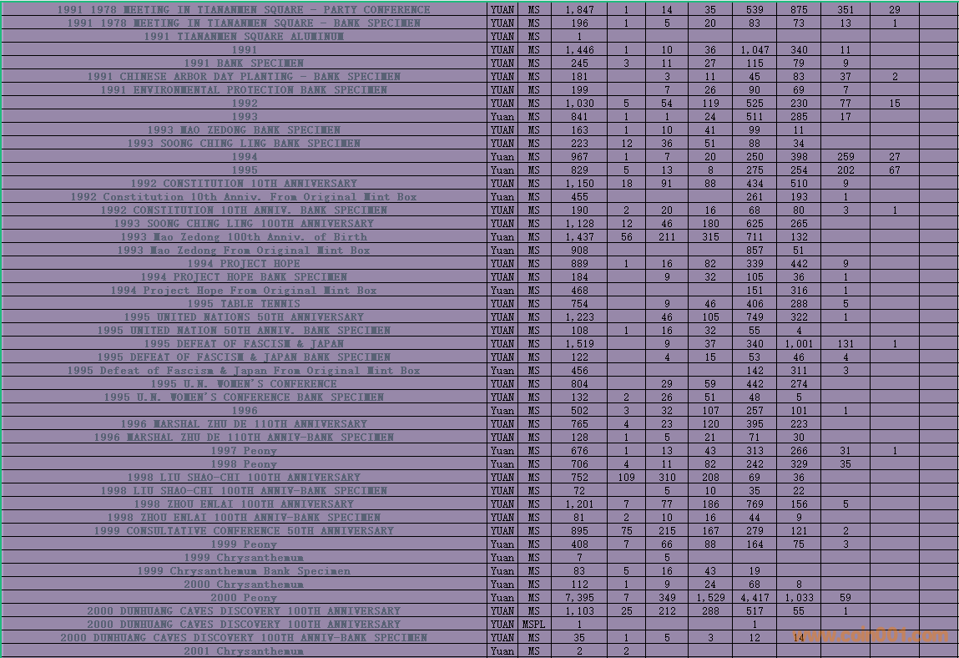The height and width of the screenshot is (658, 959).
Task: Click the 2001 Chrysanthemum row label
Action: click(244, 651)
